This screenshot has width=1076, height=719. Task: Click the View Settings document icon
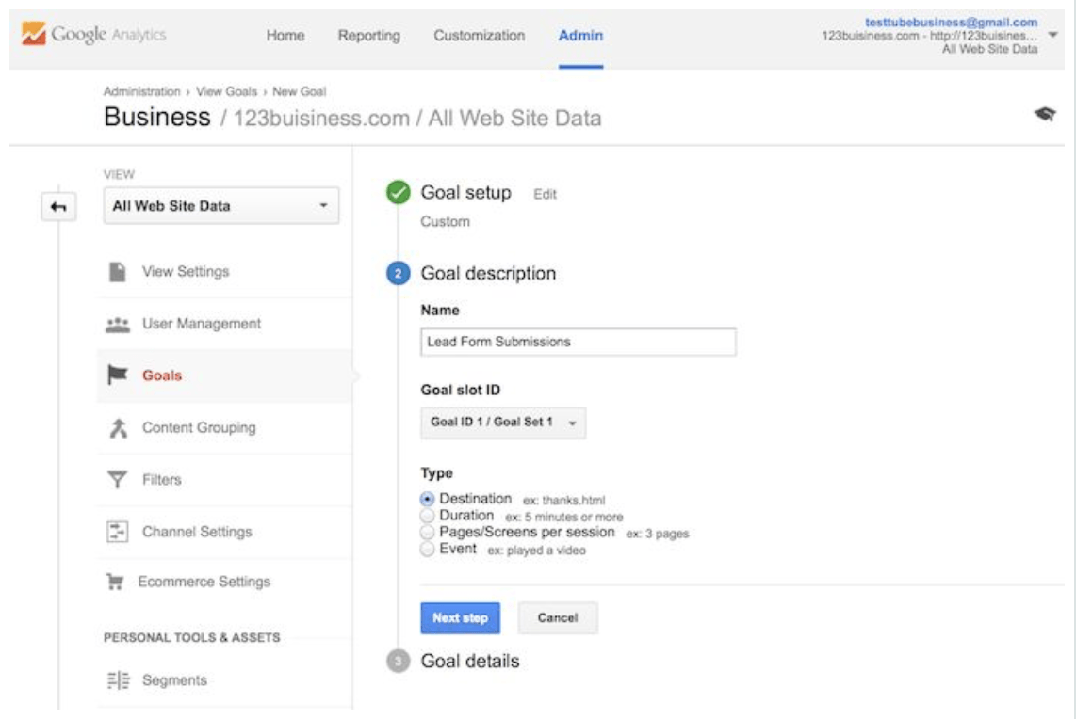point(118,272)
